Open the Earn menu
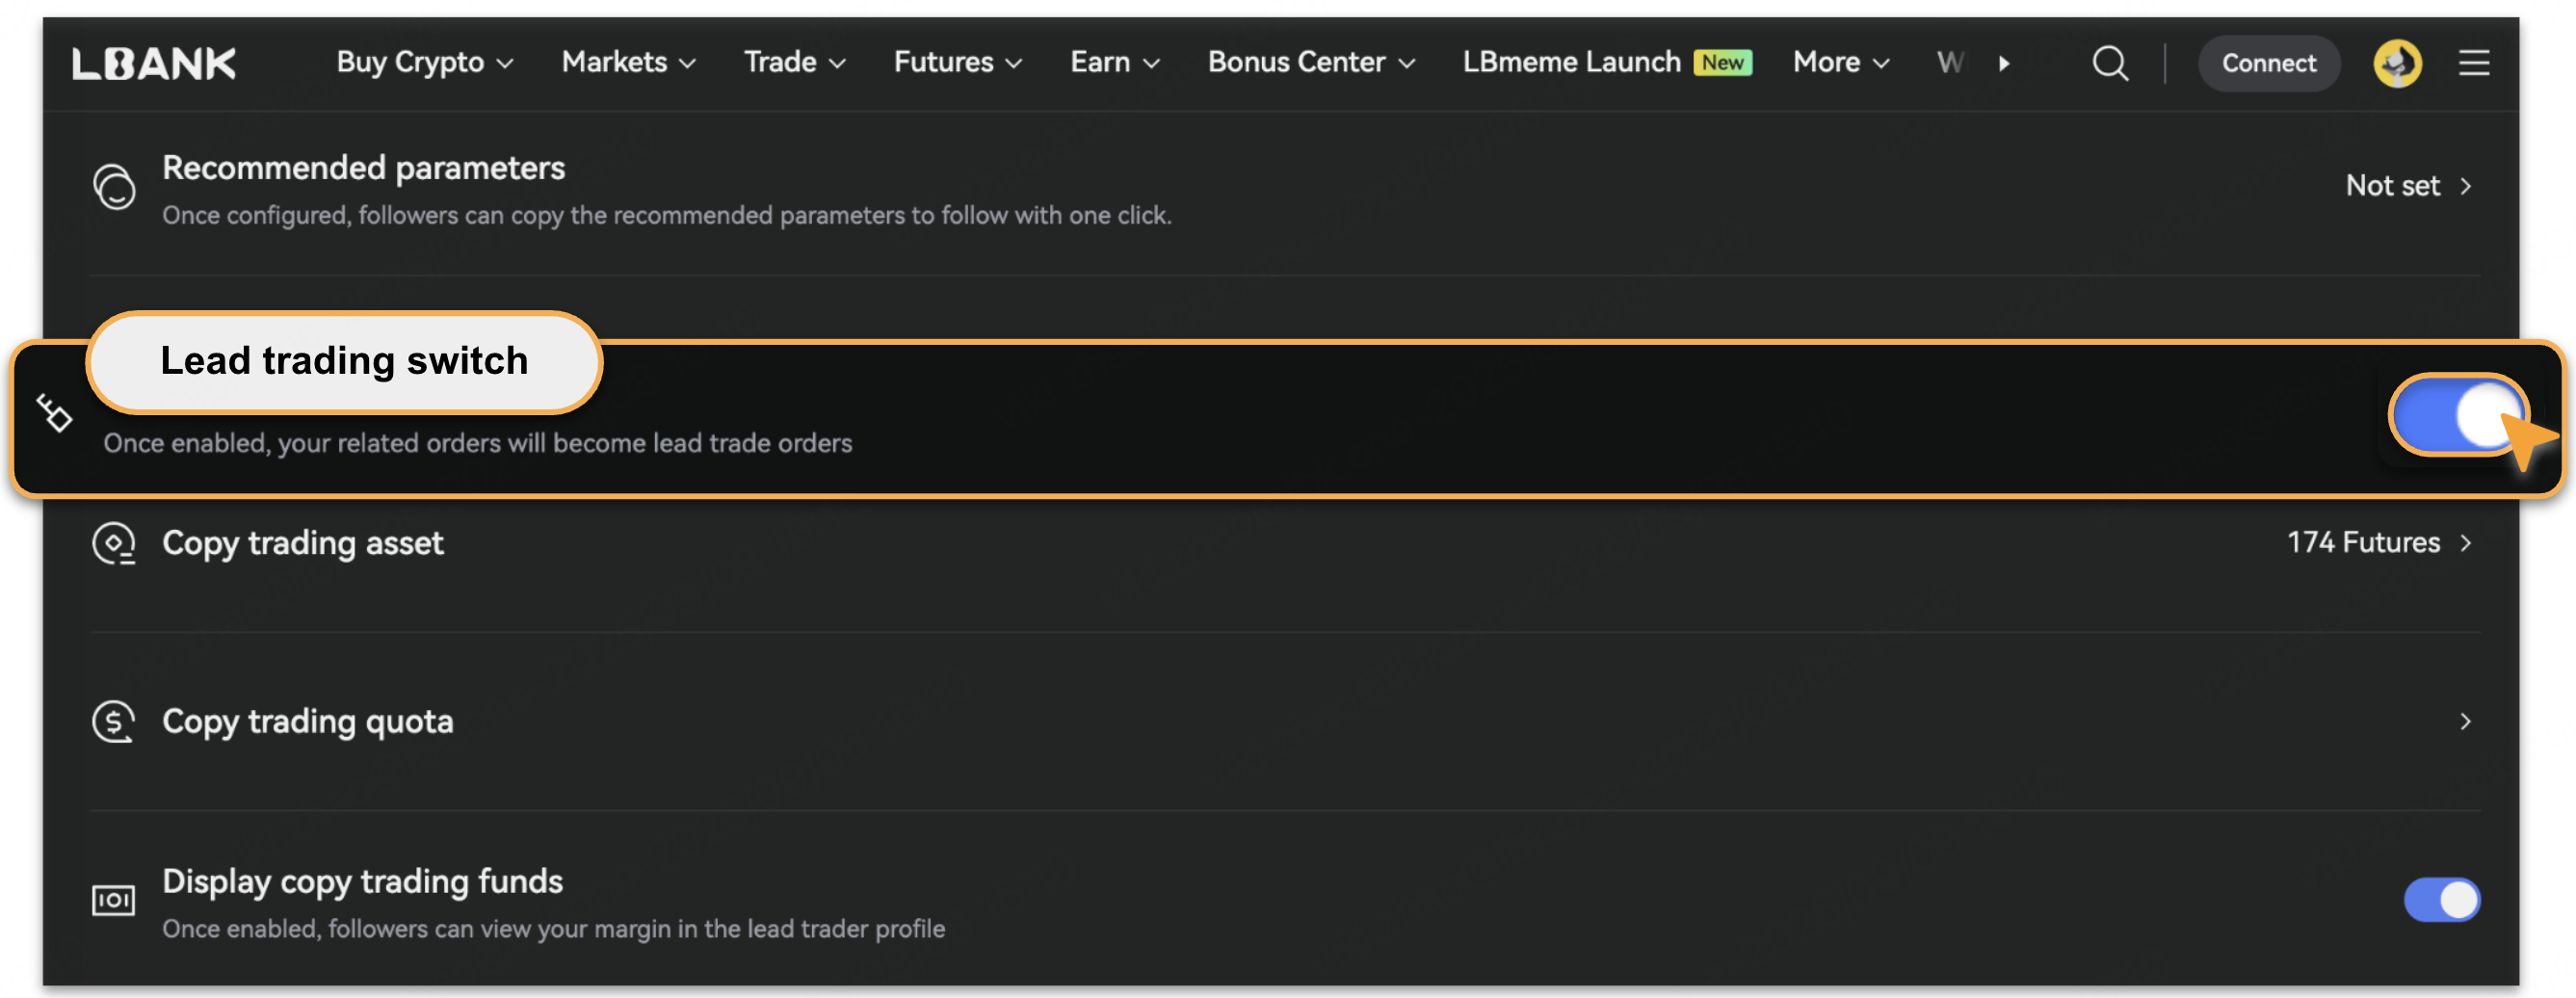Image resolution: width=2576 pixels, height=998 pixels. (x=1114, y=63)
